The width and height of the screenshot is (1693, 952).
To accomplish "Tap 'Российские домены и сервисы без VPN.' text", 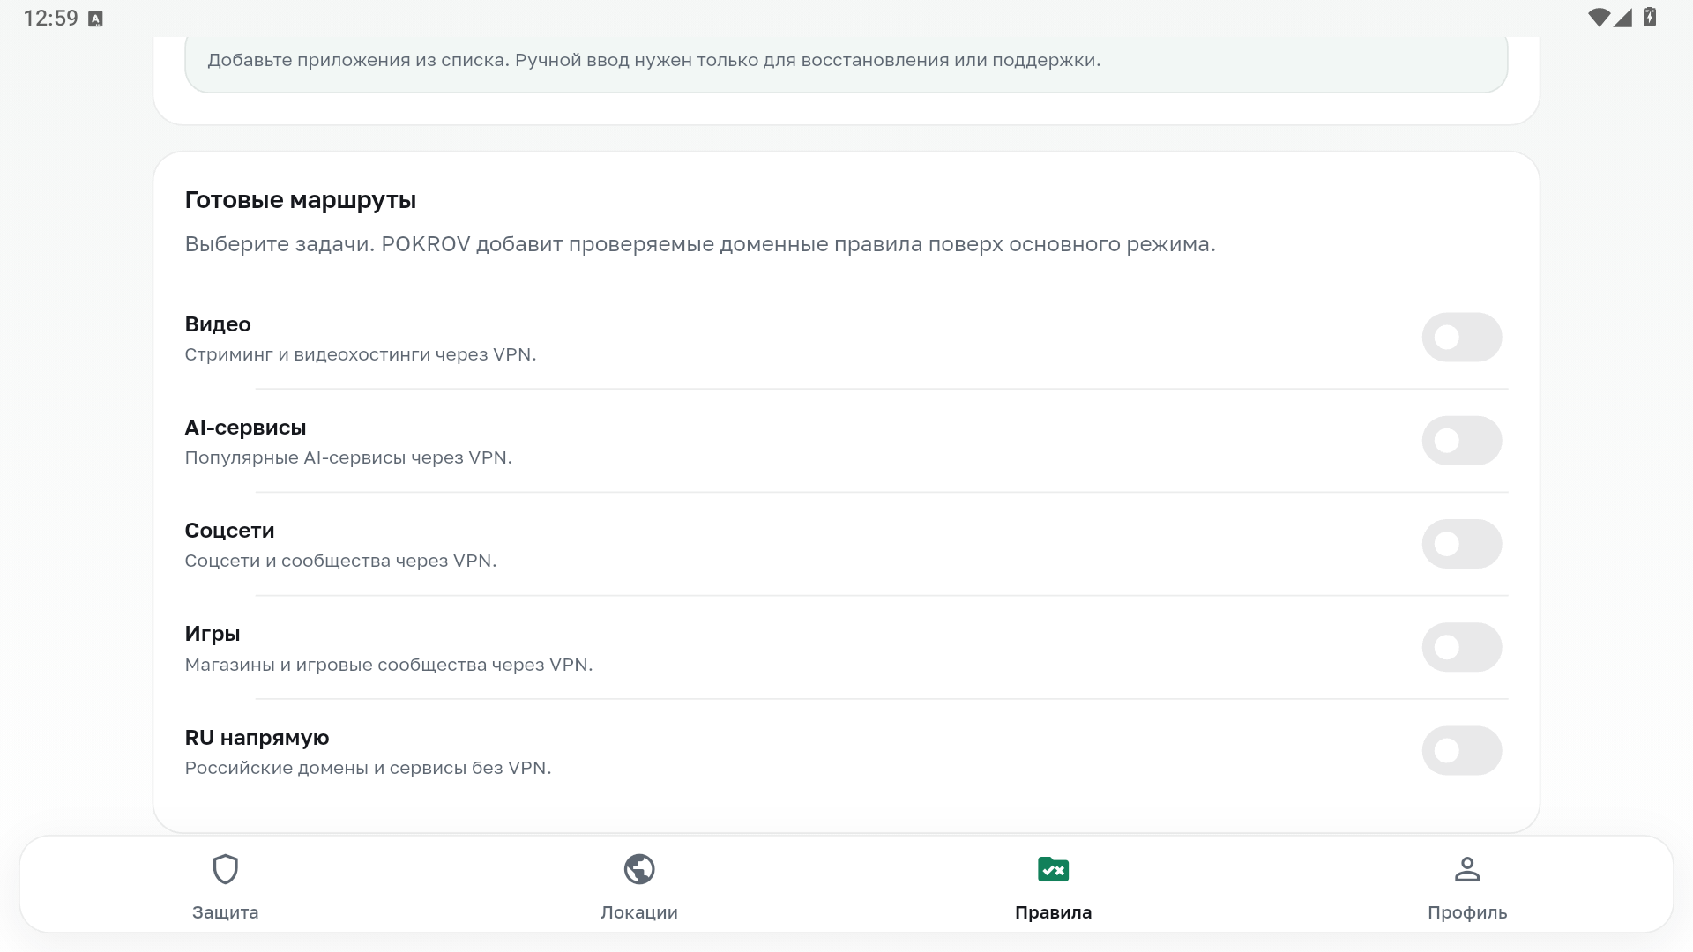I will point(368,768).
